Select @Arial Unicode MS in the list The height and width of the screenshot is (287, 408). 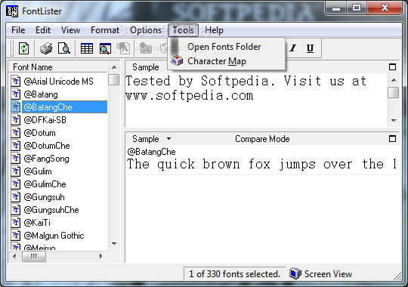[58, 82]
